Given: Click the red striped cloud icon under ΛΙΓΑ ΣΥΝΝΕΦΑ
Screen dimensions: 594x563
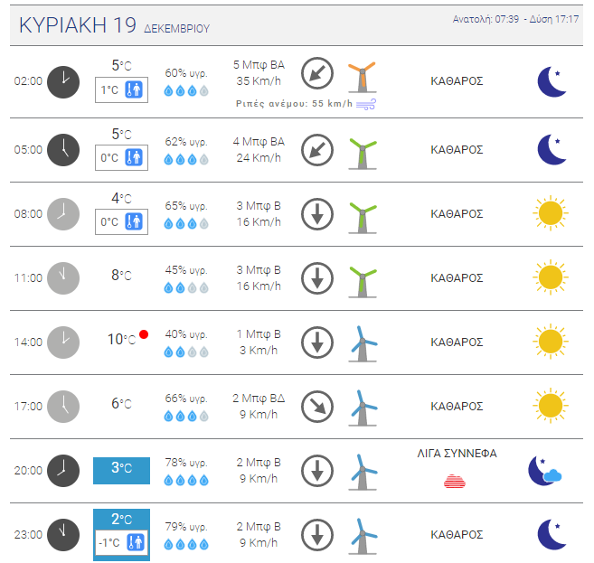Looking at the screenshot, I should [455, 482].
